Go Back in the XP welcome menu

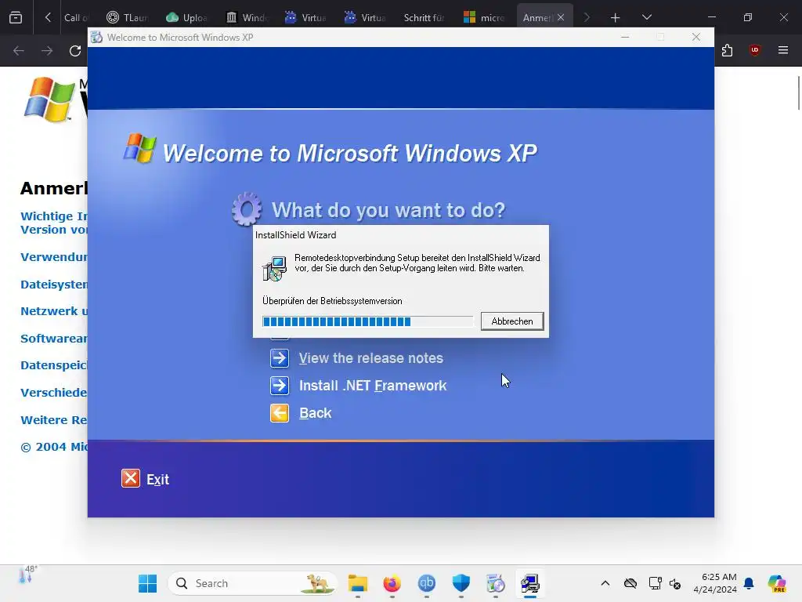pos(315,413)
